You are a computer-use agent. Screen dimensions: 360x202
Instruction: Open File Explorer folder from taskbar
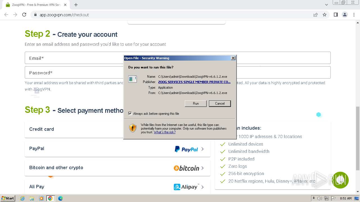tap(32, 198)
